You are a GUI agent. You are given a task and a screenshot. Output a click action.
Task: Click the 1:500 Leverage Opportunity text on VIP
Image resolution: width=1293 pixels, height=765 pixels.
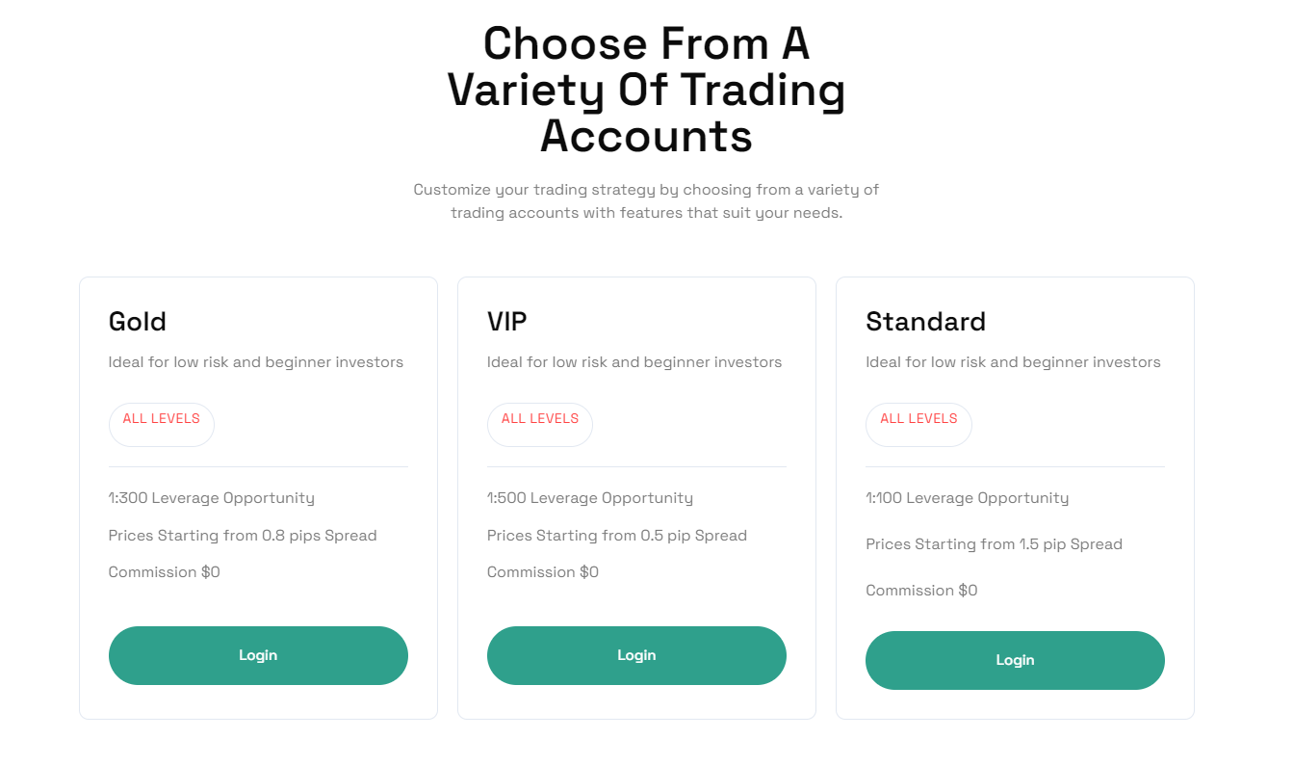click(x=590, y=498)
